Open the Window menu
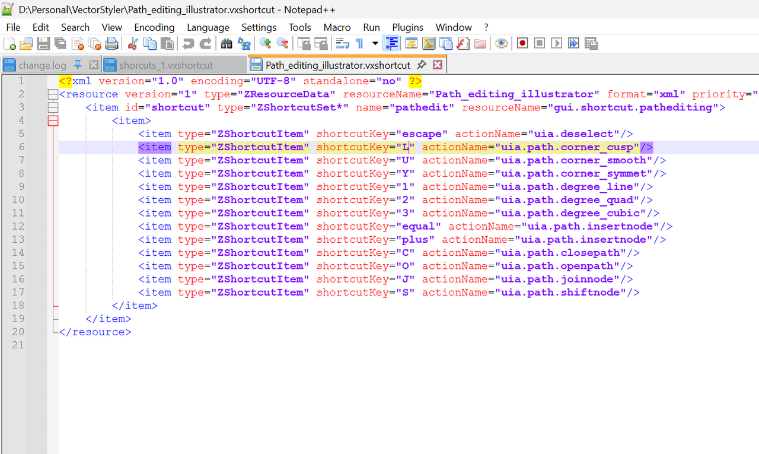 click(454, 27)
